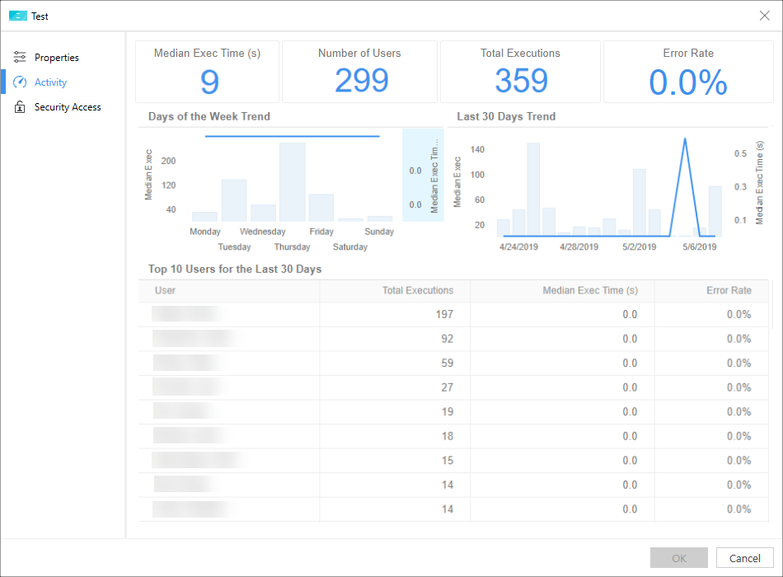Click the Total Executions 359 card

click(x=520, y=72)
